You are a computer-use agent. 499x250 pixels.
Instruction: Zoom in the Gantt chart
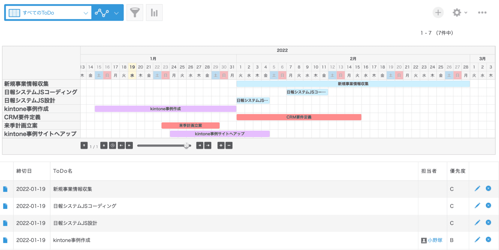tap(221, 145)
